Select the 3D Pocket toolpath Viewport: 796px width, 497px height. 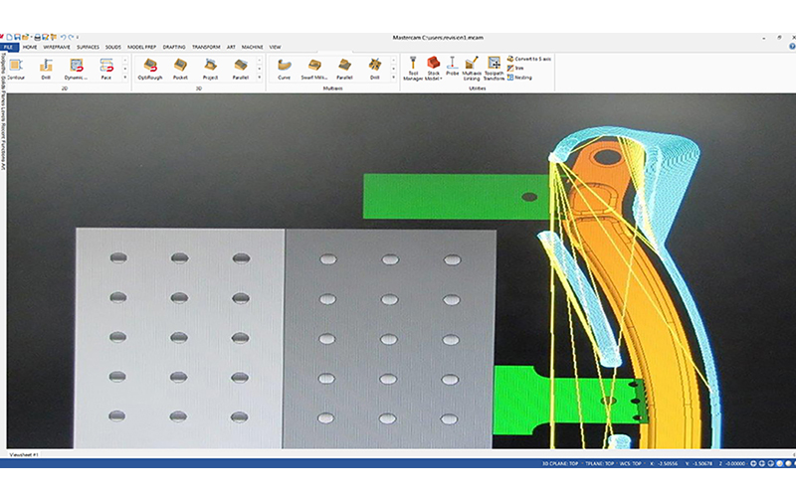click(180, 69)
